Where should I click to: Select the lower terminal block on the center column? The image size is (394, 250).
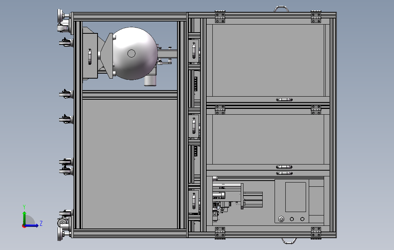[196, 151]
